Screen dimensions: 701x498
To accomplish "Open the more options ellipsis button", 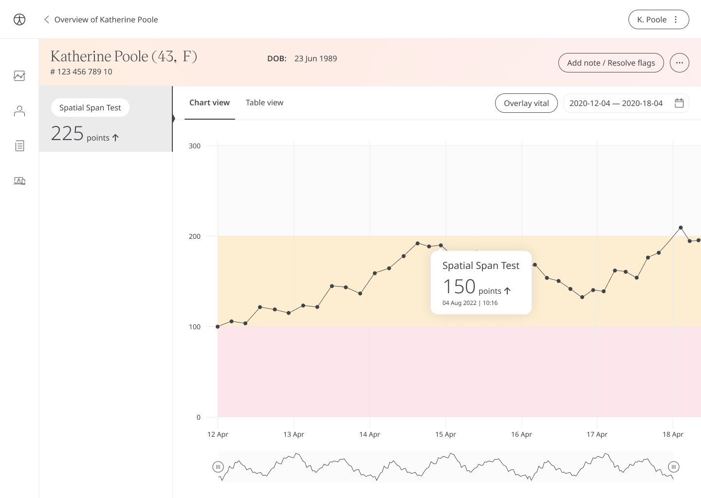I will (x=680, y=63).
